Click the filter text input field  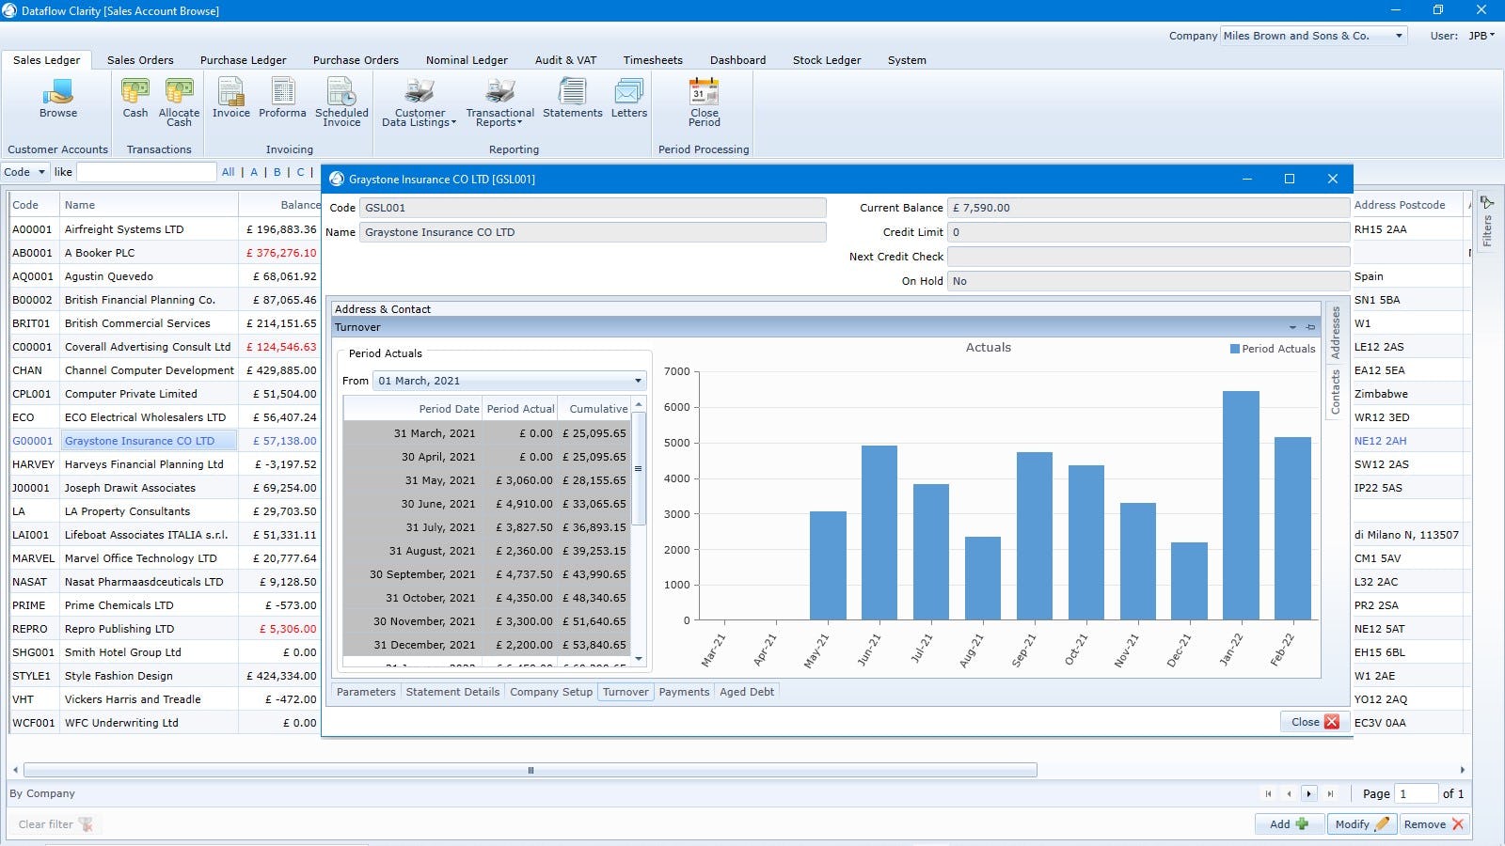(146, 172)
